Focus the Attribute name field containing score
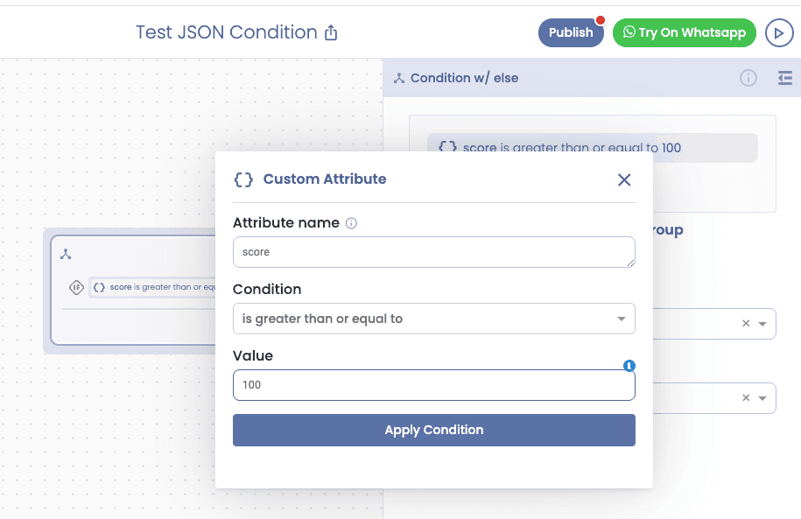801x519 pixels. tap(434, 252)
